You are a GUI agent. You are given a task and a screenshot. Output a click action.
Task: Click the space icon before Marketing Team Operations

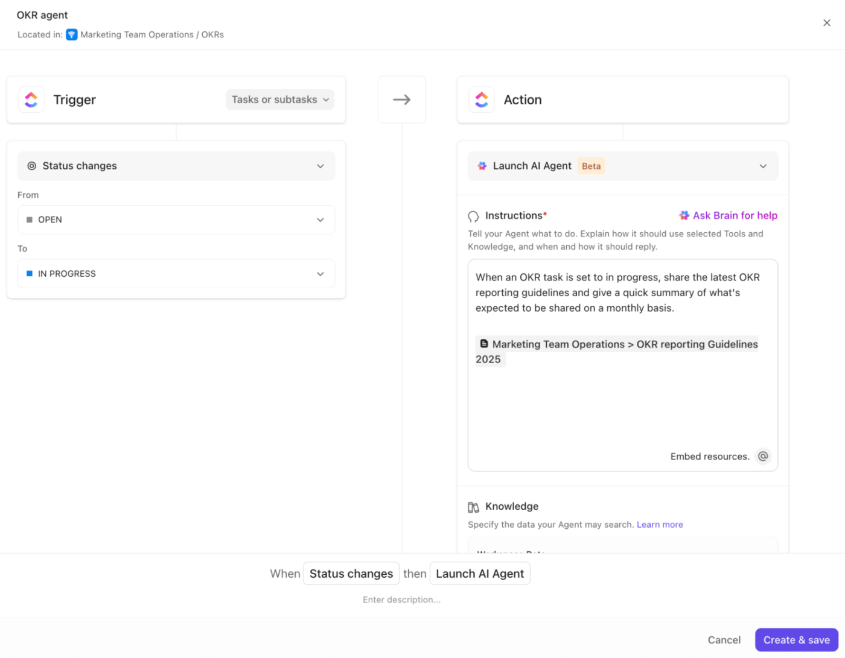(x=72, y=34)
